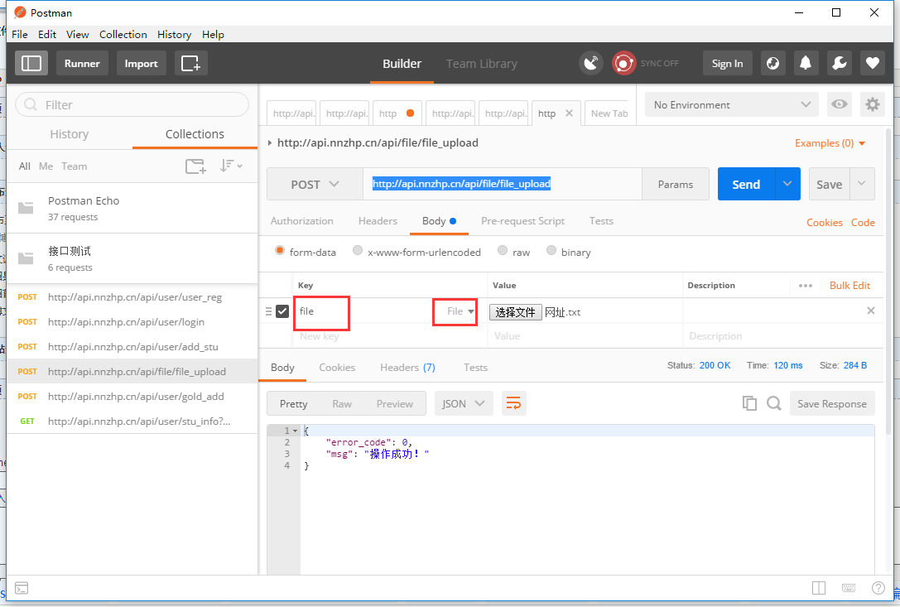Open the response Headers (7) tab
This screenshot has height=607, width=900.
tap(407, 368)
